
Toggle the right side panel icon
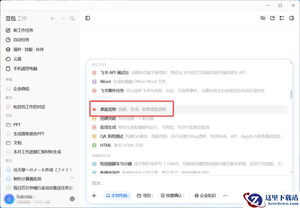(x=291, y=18)
